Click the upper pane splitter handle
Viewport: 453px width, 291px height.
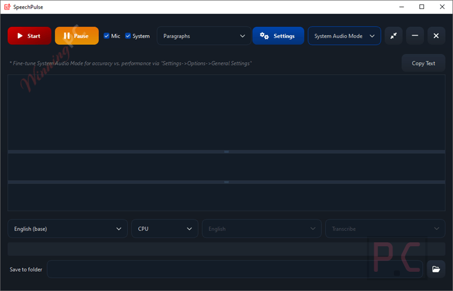click(x=226, y=152)
